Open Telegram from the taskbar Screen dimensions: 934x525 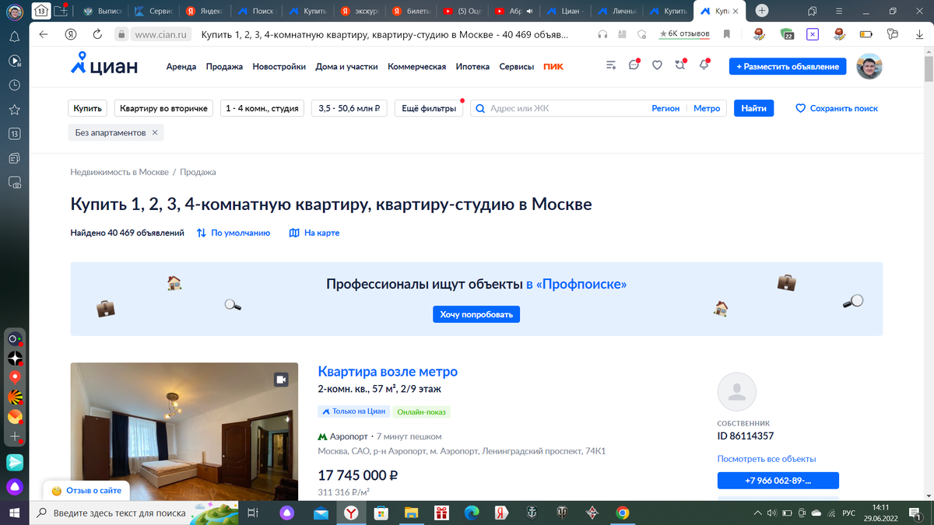pyautogui.click(x=16, y=462)
